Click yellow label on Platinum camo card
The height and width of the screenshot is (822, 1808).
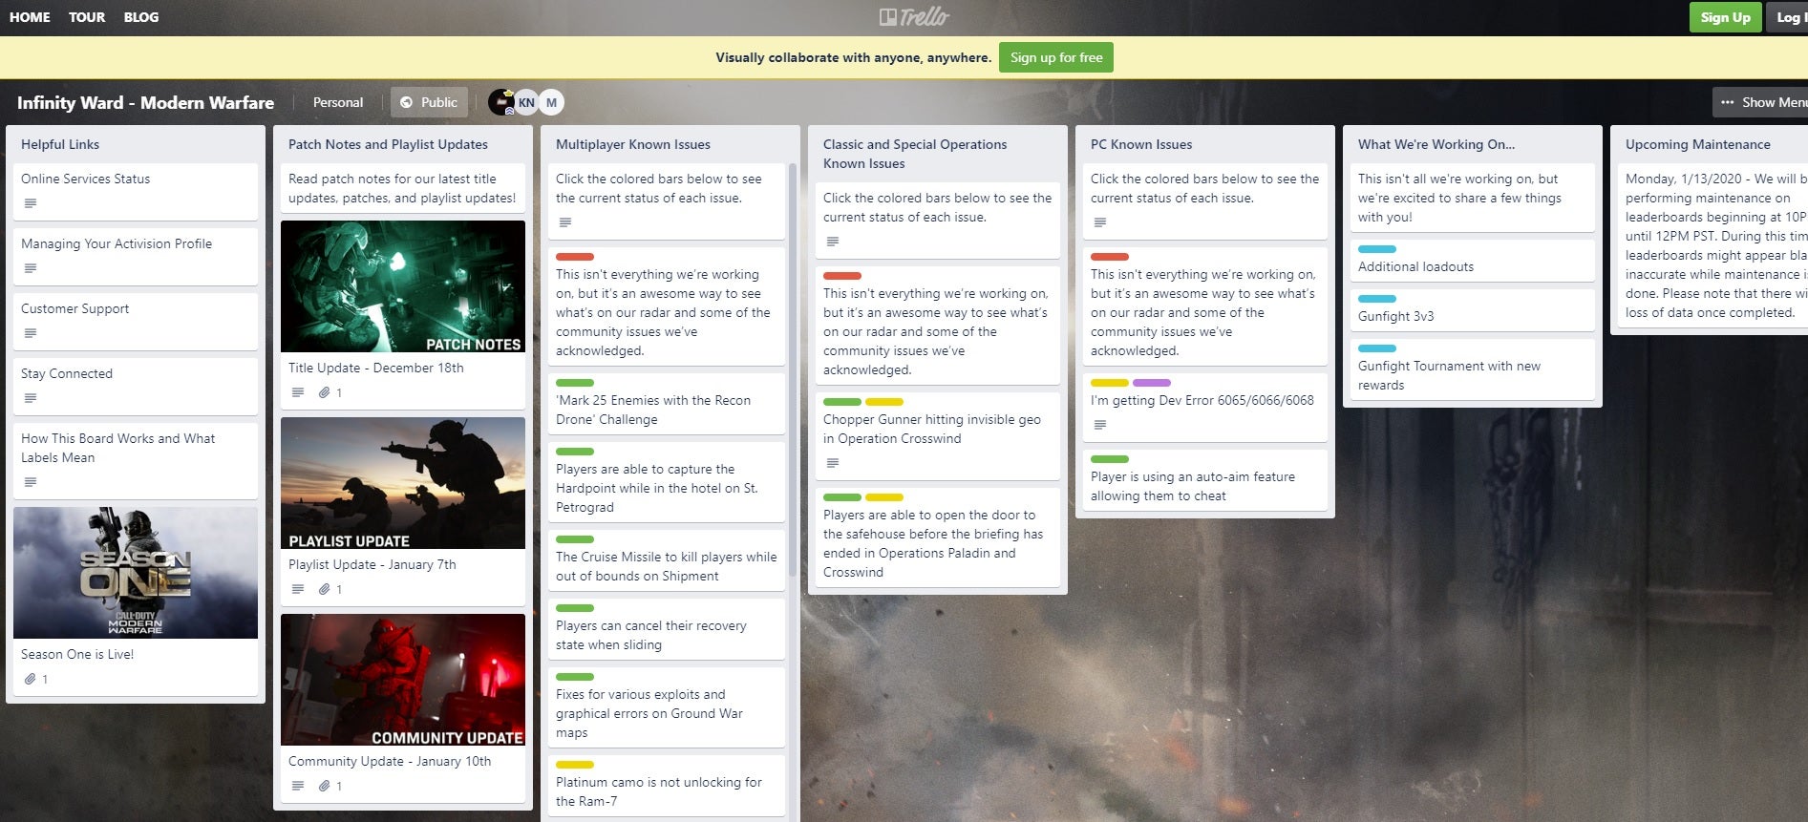click(x=575, y=765)
